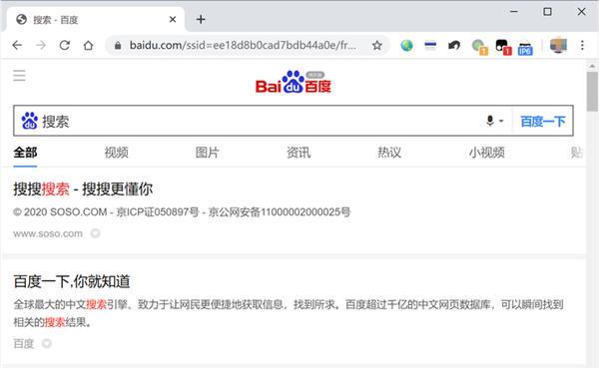Switch to the 视频 tab
Image resolution: width=599 pixels, height=368 pixels.
click(116, 153)
